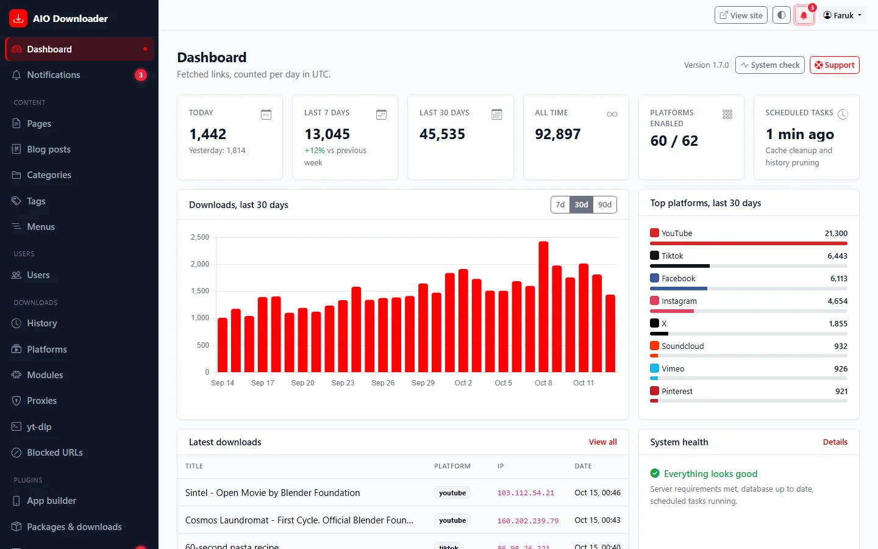Image resolution: width=878 pixels, height=549 pixels.
Task: Switch chart range to 90d
Action: (x=605, y=205)
